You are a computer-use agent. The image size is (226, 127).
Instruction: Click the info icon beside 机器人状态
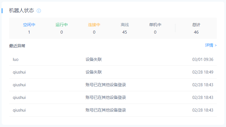(x=39, y=11)
